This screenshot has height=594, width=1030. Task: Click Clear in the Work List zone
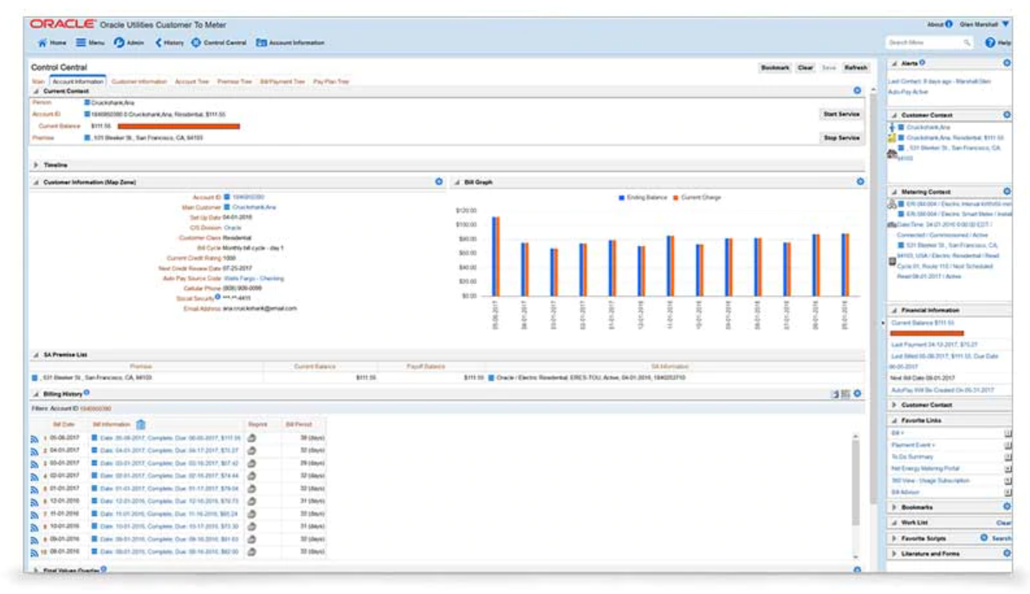(1003, 522)
